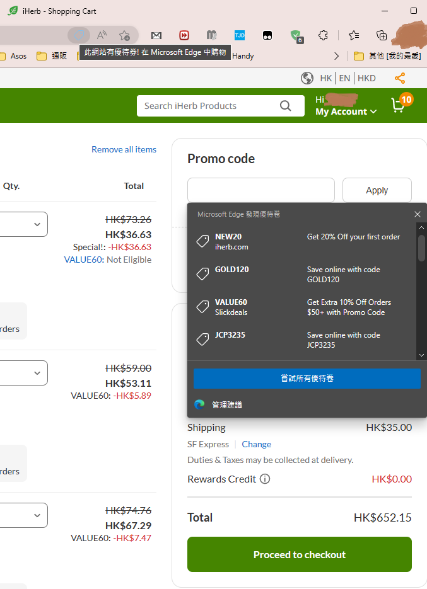Viewport: 427px width, 589px height.
Task: Click the orange share icon
Action: (400, 78)
